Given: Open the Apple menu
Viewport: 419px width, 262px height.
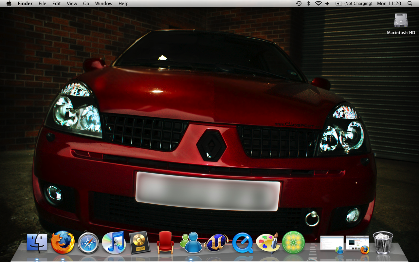Looking at the screenshot, I should pyautogui.click(x=9, y=4).
